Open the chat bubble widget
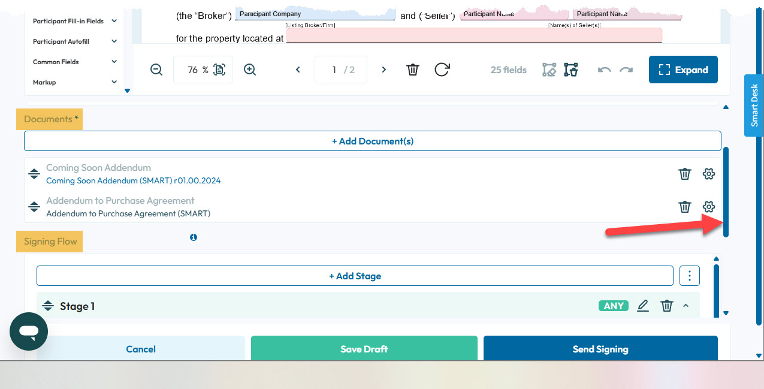Screen dimensions: 764x389 pos(29,331)
